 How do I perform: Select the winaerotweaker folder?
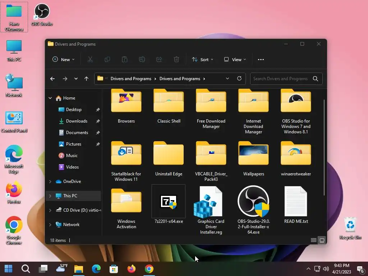[296, 159]
